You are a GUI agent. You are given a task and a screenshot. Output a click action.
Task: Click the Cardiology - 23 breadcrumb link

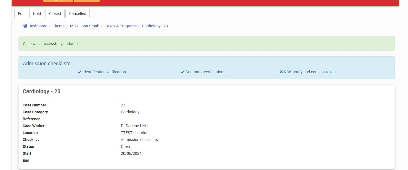155,26
